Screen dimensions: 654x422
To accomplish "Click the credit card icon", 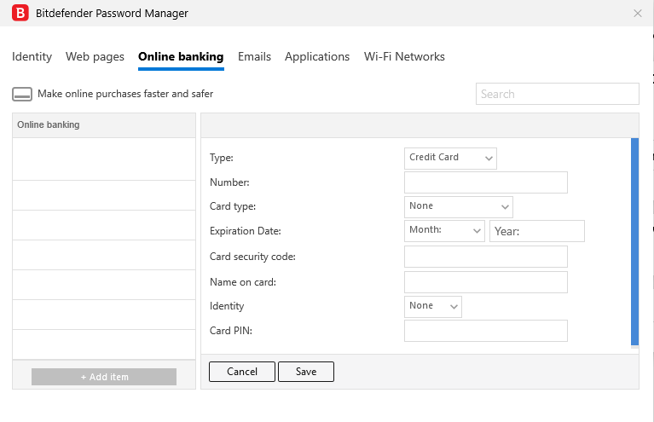I will point(22,95).
